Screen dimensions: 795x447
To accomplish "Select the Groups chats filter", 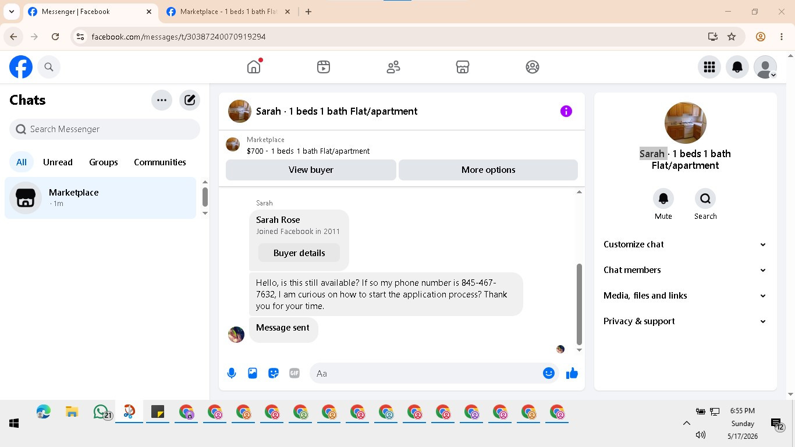I will pos(104,162).
